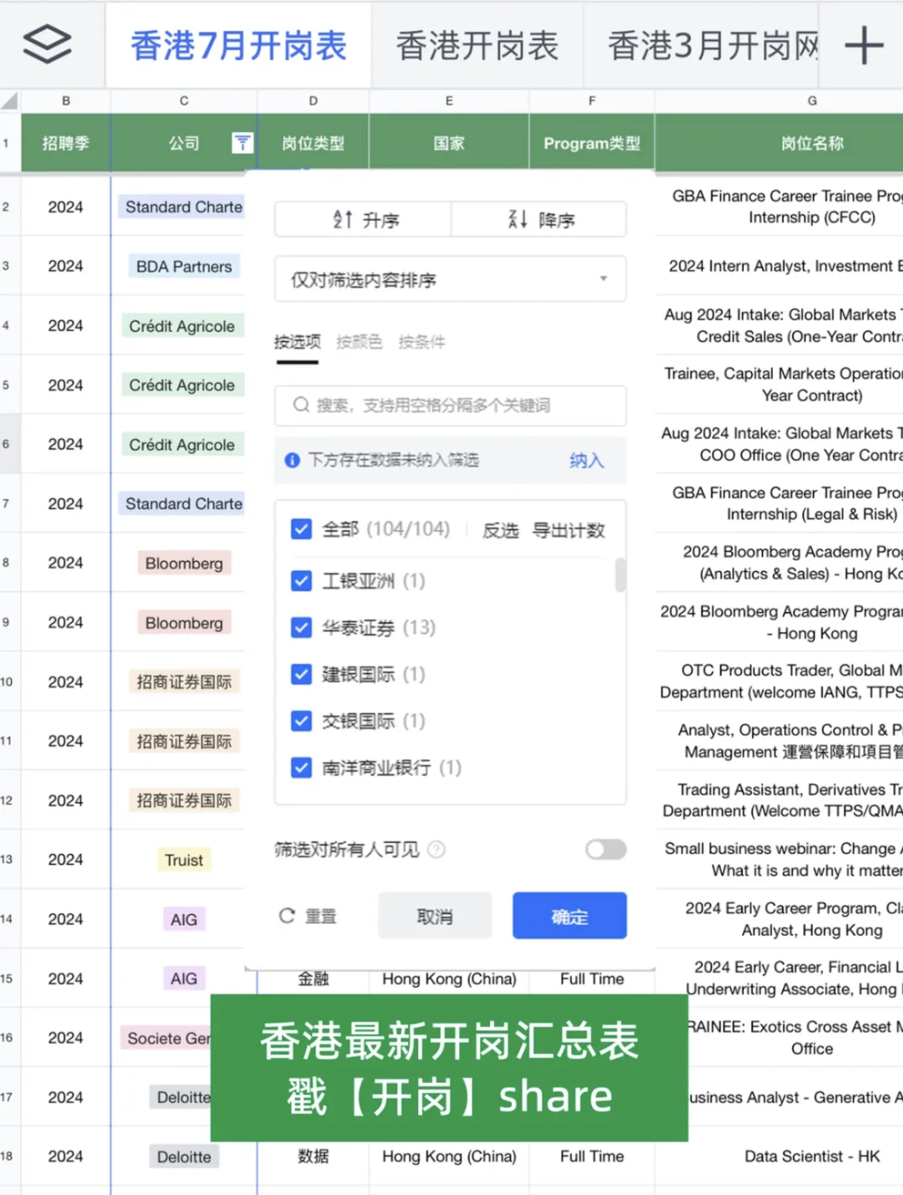Click 反选 to invert selection
Viewport: 903px width, 1195px height.
coord(501,530)
